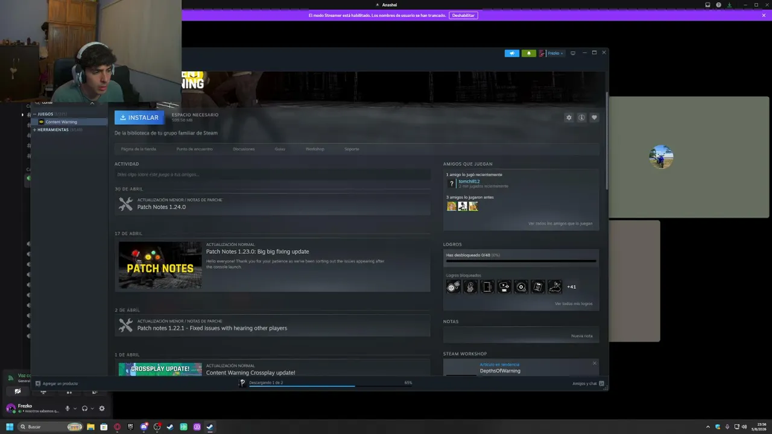Screen dimensions: 772x434
Task: Click Amigos y chat icon
Action: pos(601,383)
